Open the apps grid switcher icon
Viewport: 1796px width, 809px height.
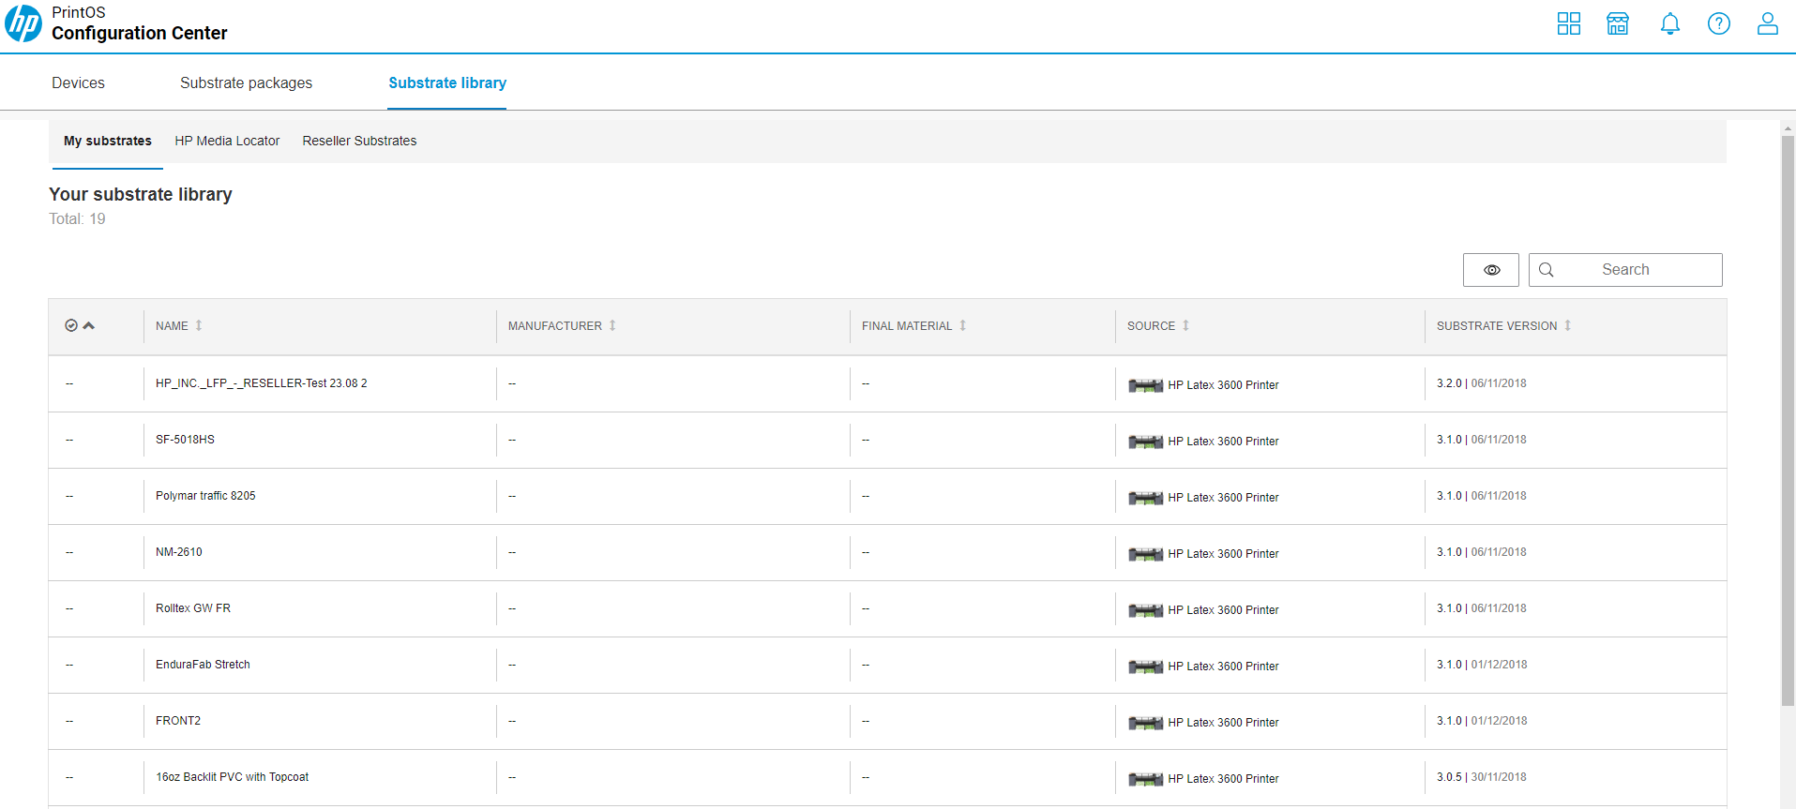coord(1569,23)
